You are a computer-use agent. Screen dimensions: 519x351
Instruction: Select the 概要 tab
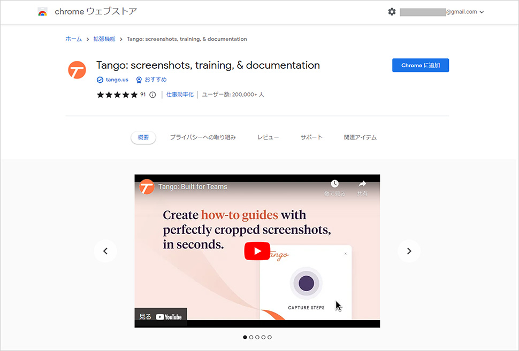pyautogui.click(x=143, y=137)
